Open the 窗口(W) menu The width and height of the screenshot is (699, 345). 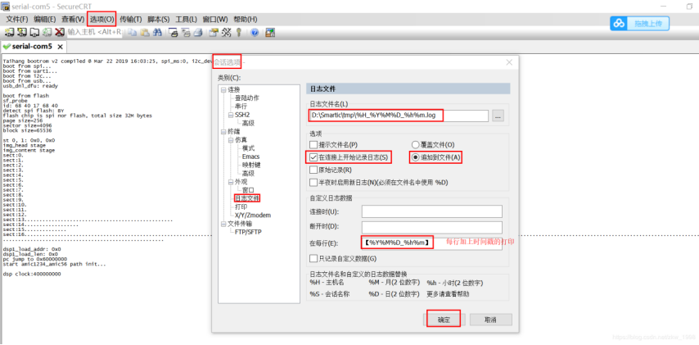tap(215, 19)
